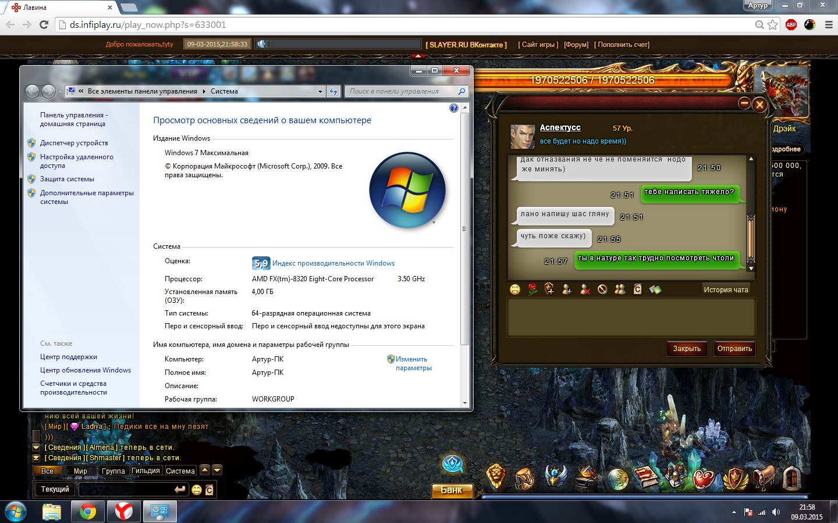Click the wooden door exit icon
Viewport: 838px width, 523px height.
[x=791, y=478]
